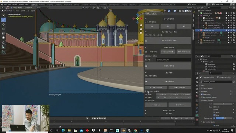
Task: Expand the Lens panel in camera properties
Action: [x=200, y=85]
